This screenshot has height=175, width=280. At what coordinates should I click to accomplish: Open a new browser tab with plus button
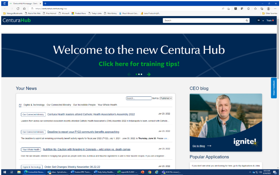click(45, 3)
